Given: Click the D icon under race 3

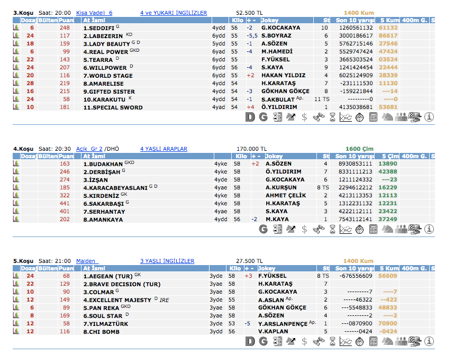Looking at the screenshot, I should [x=250, y=117].
